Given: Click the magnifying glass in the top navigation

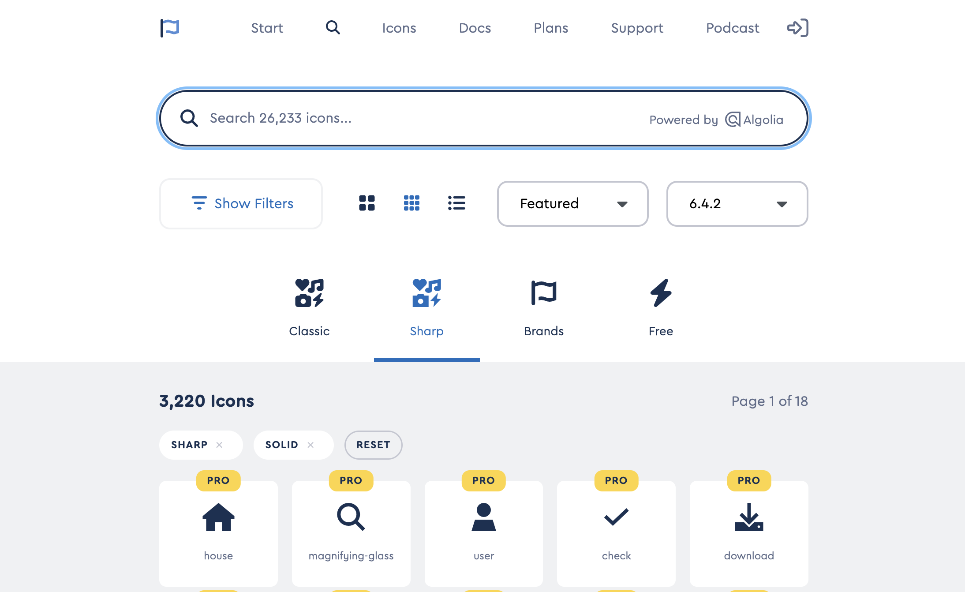Looking at the screenshot, I should (x=333, y=28).
